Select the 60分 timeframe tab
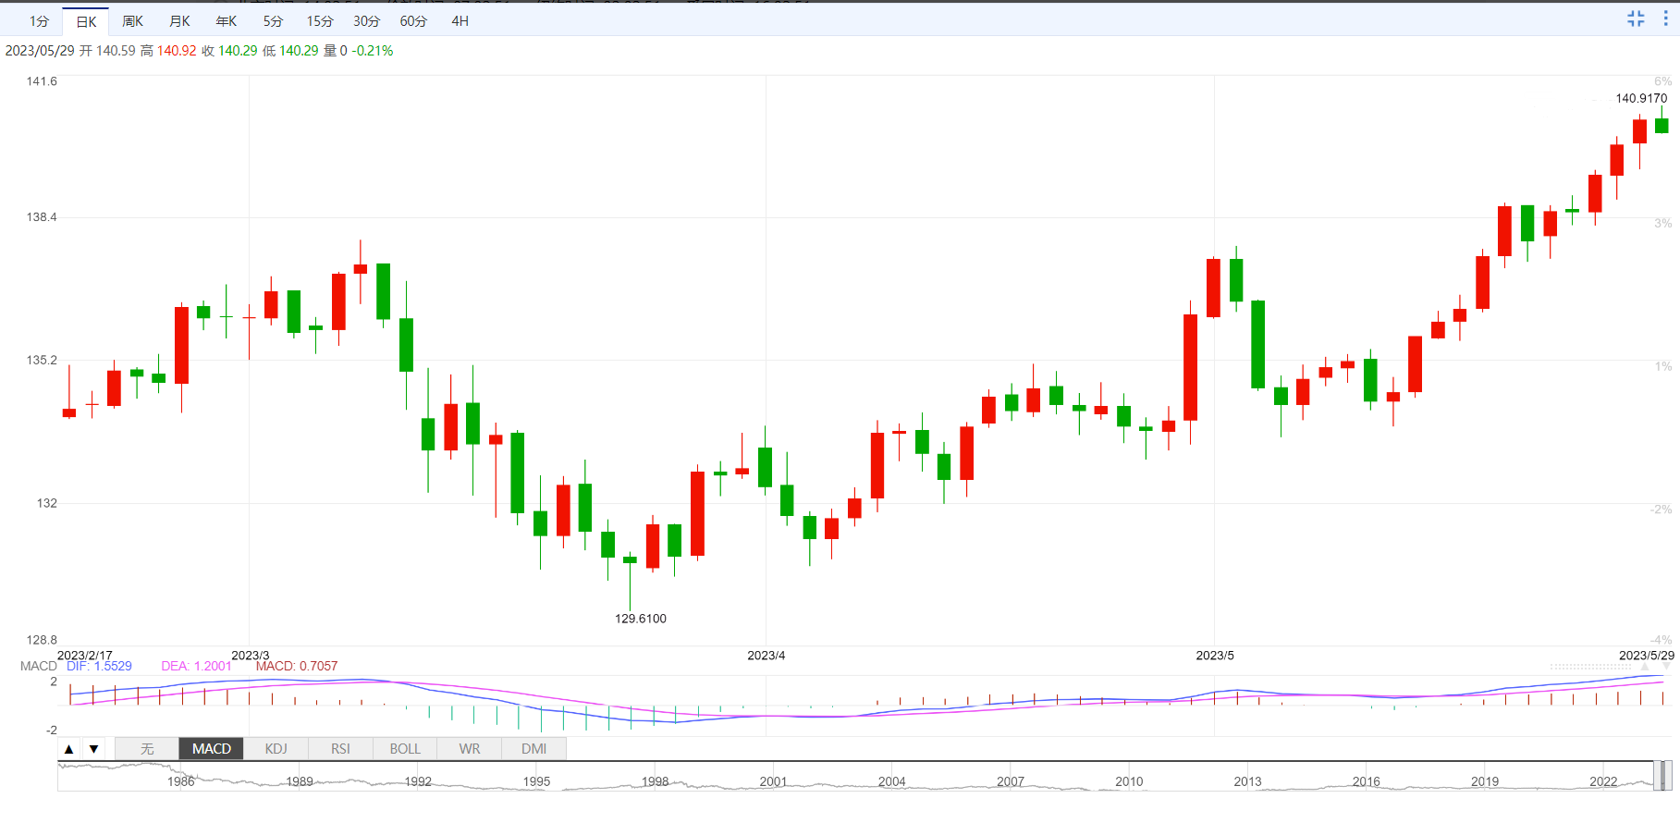 (413, 21)
